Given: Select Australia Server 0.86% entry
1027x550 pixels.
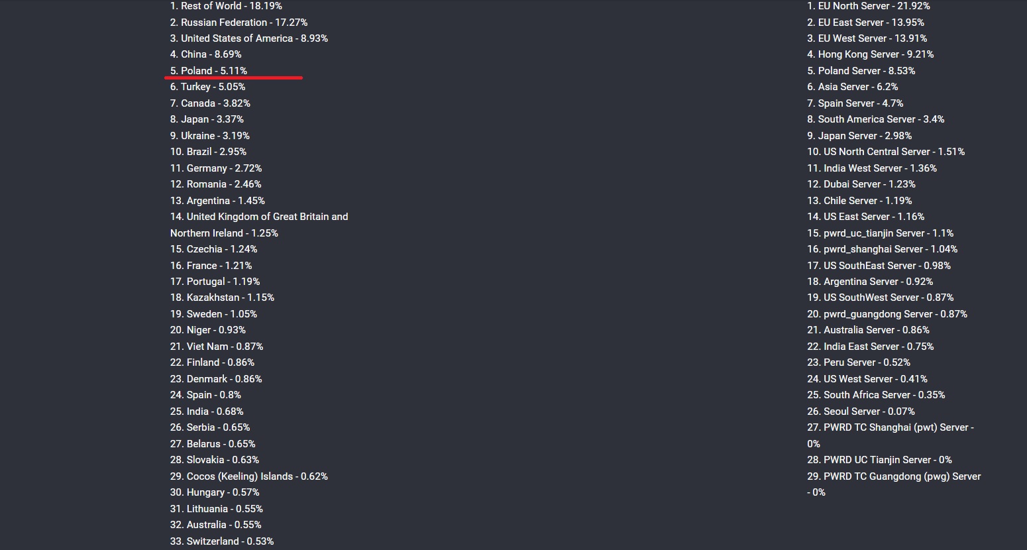Looking at the screenshot, I should 868,330.
